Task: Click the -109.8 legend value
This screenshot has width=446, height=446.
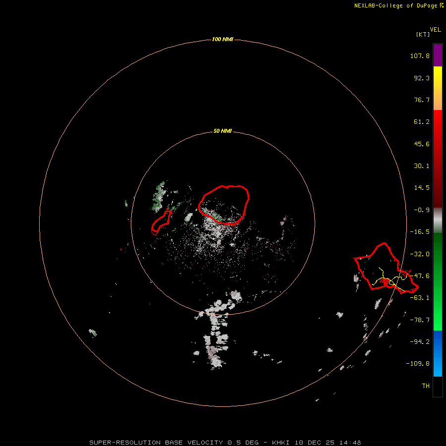Action: [418, 364]
